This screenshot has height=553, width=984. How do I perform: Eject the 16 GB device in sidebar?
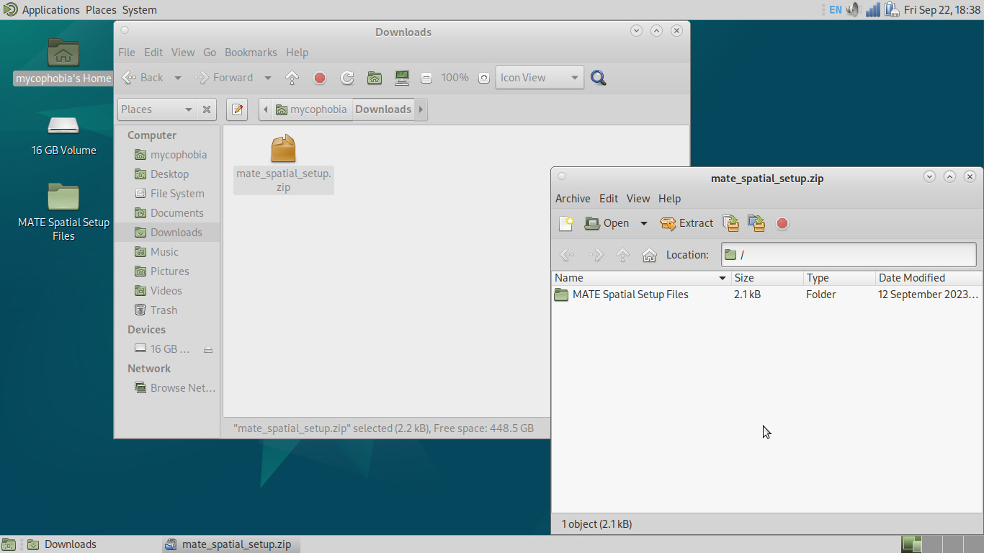tap(208, 349)
